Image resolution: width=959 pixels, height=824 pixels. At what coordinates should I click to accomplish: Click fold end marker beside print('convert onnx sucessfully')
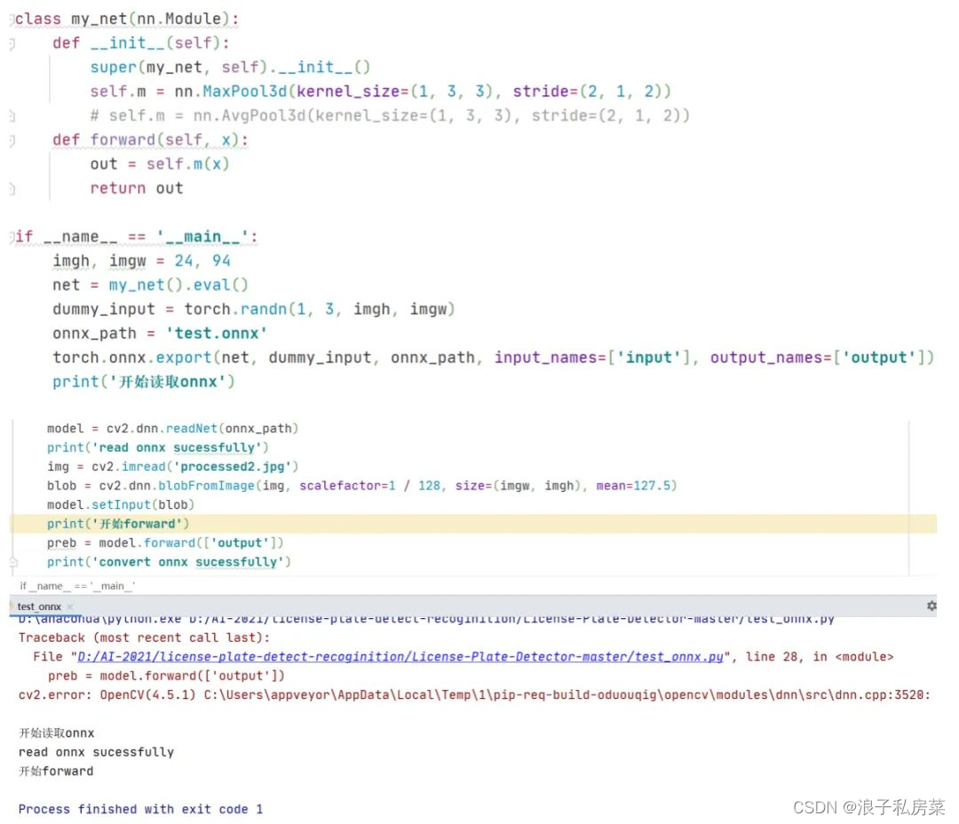tap(13, 562)
